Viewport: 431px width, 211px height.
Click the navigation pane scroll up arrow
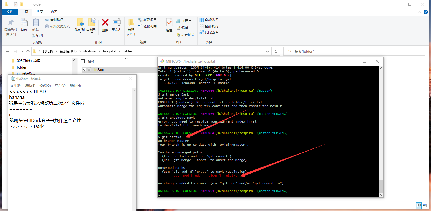(74, 60)
